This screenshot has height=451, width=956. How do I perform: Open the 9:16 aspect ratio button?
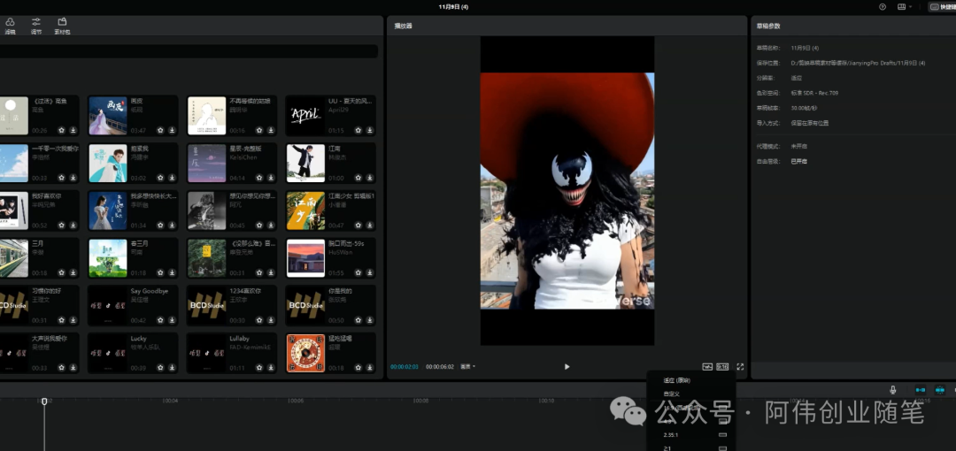pyautogui.click(x=722, y=367)
